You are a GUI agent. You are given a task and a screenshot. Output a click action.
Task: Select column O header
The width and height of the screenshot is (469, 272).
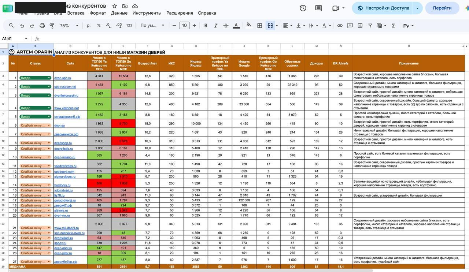[409, 46]
